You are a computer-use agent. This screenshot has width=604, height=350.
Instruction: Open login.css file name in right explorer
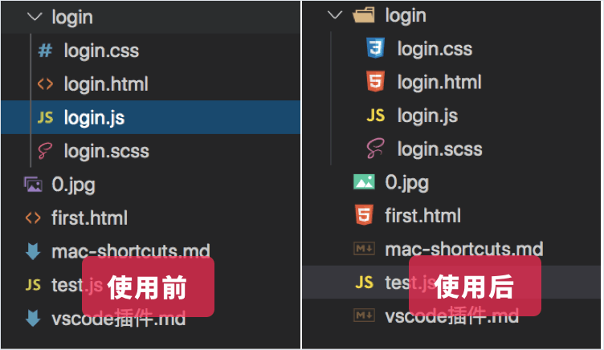[x=435, y=49]
